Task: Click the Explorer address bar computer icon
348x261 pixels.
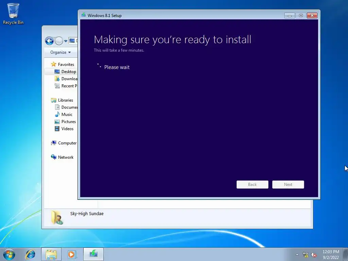Action: [72, 41]
